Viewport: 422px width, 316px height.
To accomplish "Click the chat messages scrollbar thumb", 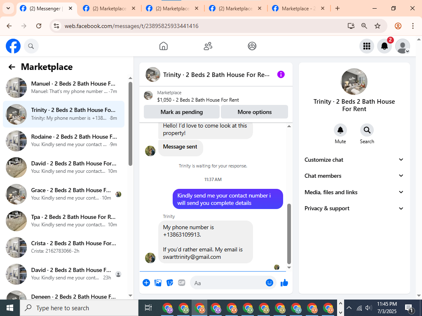I will 289,234.
